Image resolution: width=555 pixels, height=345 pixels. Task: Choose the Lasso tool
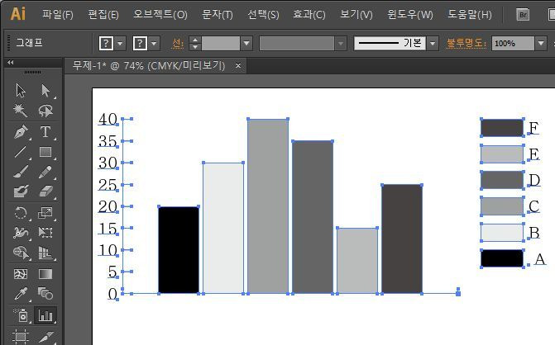pyautogui.click(x=45, y=111)
